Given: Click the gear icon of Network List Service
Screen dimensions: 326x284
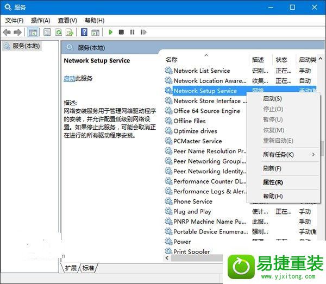Looking at the screenshot, I should click(168, 71).
